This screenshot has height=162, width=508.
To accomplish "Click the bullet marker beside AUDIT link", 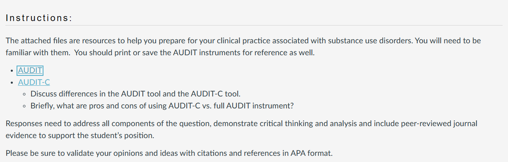I will [12, 71].
